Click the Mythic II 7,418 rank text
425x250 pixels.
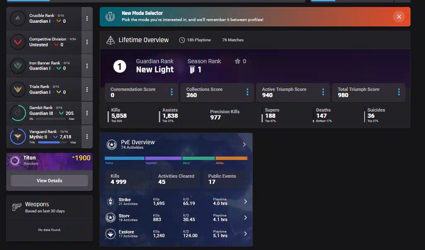pos(50,137)
